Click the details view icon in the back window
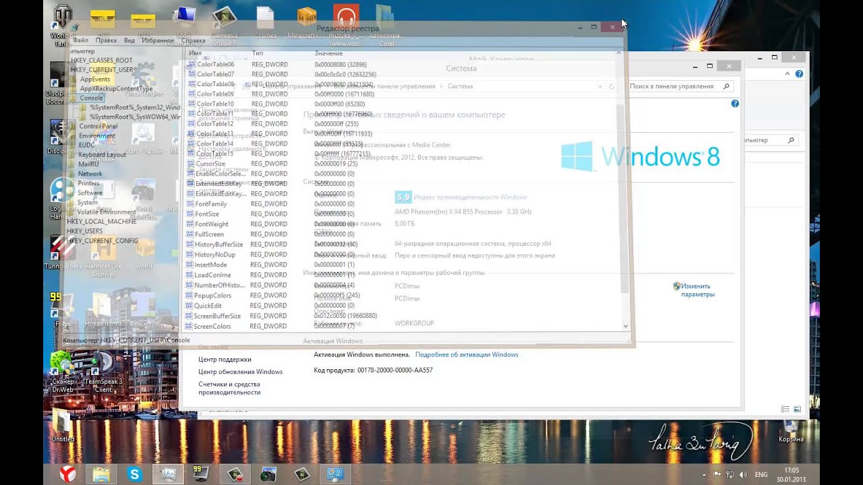Screen dimensions: 863x485 click(x=785, y=409)
